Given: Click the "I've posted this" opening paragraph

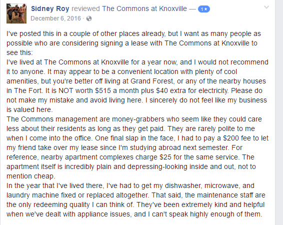Looking at the screenshot, I should (x=133, y=43).
